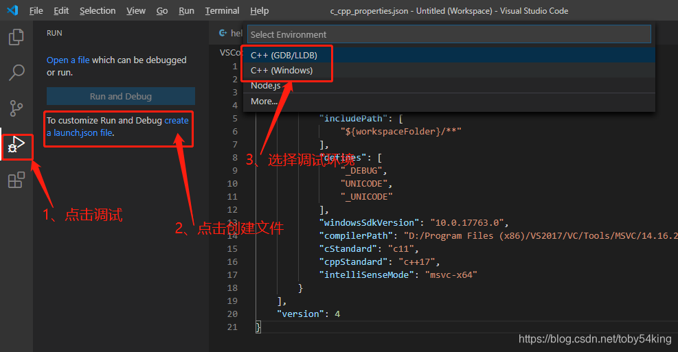Click the "cppStandard" key
This screenshot has width=678, height=352.
(353, 261)
